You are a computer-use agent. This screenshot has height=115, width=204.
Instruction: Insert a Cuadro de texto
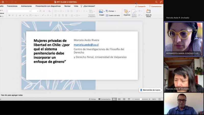pyautogui.click(x=113, y=15)
